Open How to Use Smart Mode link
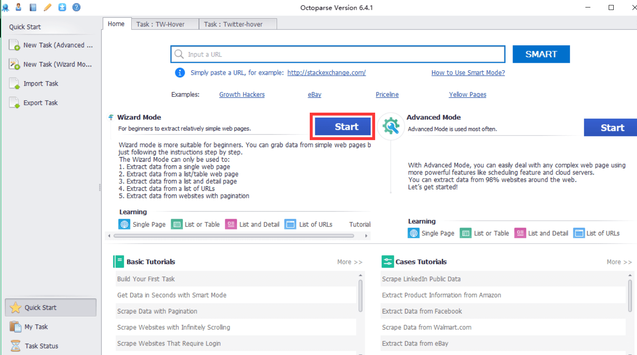Screen dimensions: 637x355 pyautogui.click(x=468, y=73)
